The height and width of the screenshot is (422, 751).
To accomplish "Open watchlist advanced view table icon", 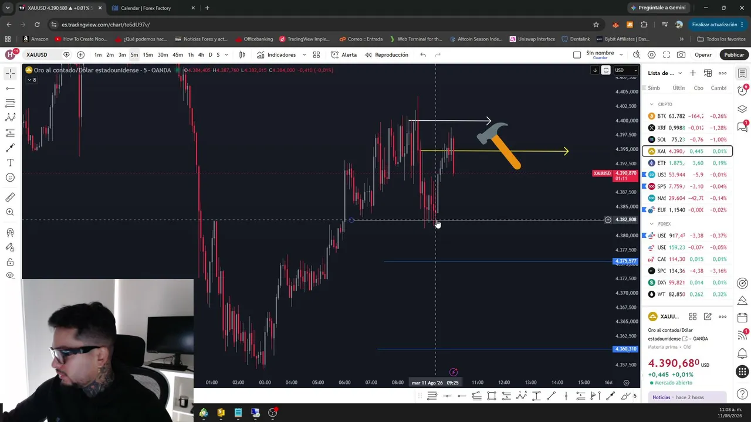I will click(x=708, y=73).
